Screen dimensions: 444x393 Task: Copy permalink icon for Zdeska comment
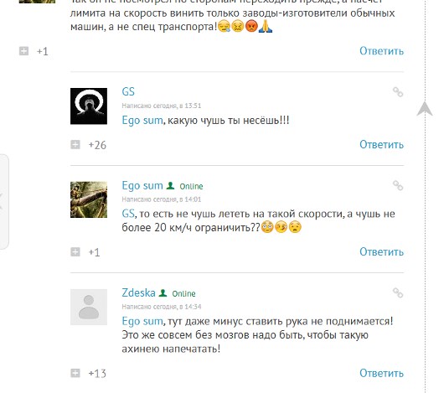[x=398, y=292]
